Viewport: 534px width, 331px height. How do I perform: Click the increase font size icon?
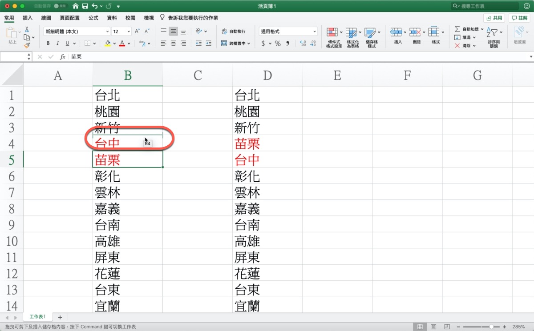pos(137,31)
